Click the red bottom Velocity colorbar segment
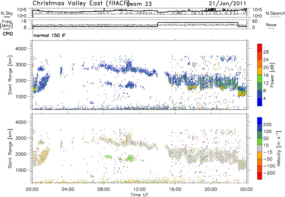285x197 pixels. click(260, 176)
